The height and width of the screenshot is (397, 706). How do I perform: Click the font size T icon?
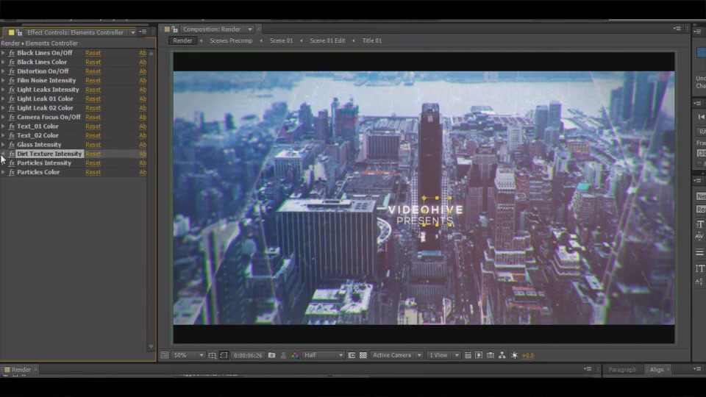(x=699, y=224)
